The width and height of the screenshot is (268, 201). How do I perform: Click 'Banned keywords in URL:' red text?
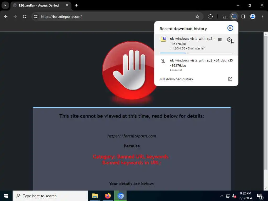pyautogui.click(x=132, y=163)
